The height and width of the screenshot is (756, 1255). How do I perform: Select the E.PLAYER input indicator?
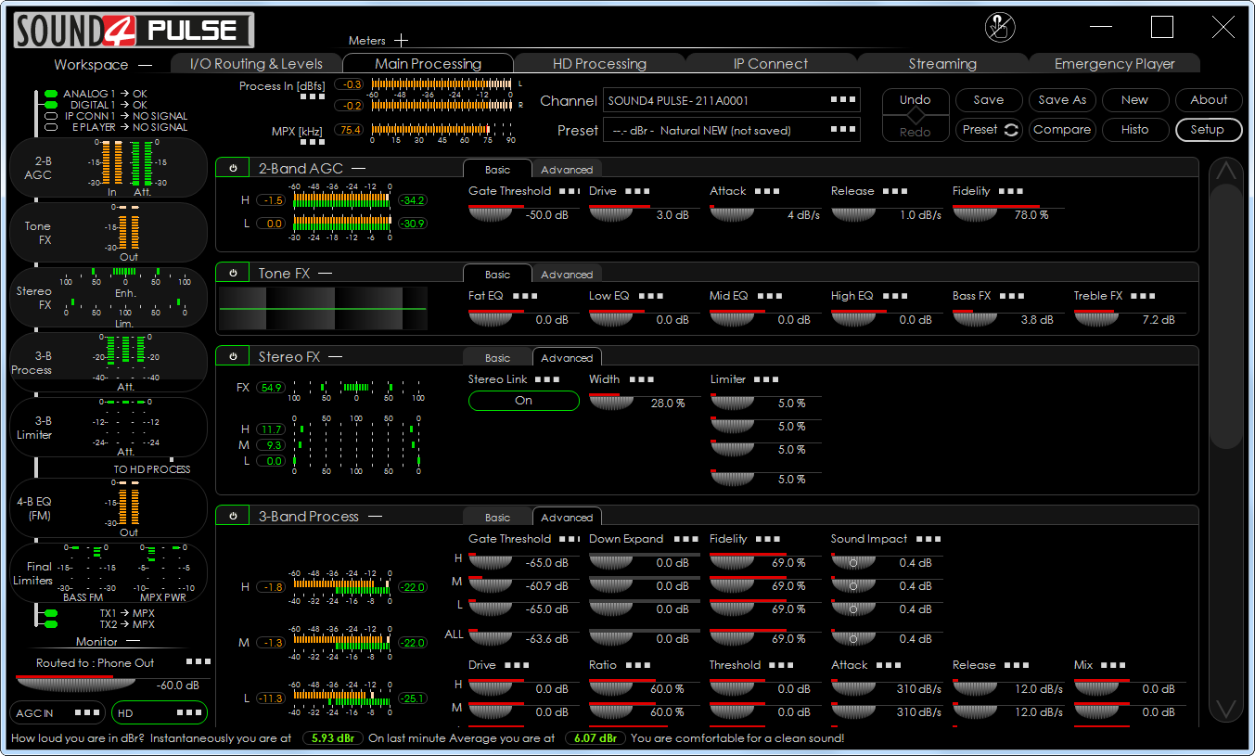tap(51, 127)
